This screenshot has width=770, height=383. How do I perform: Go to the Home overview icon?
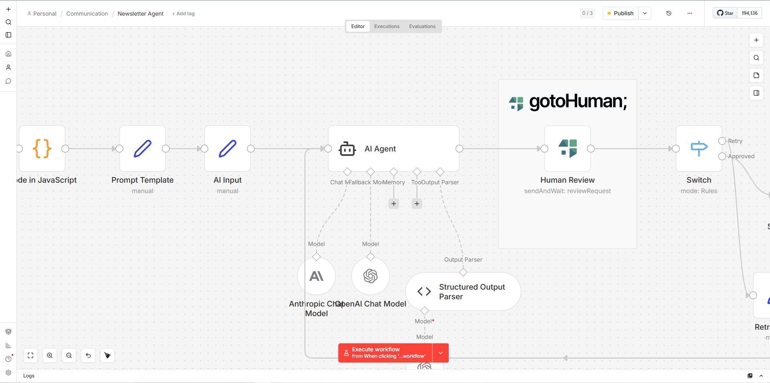point(8,54)
